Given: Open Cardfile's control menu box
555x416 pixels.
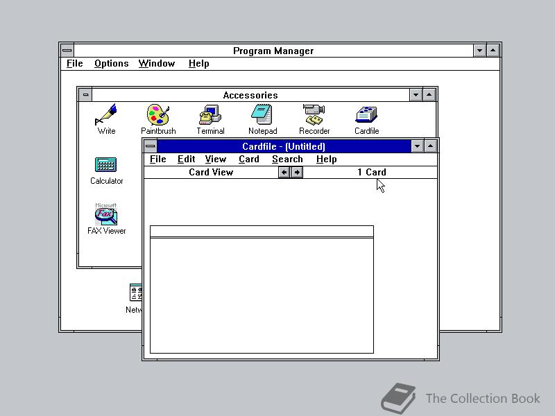Looking at the screenshot, I should tap(150, 146).
